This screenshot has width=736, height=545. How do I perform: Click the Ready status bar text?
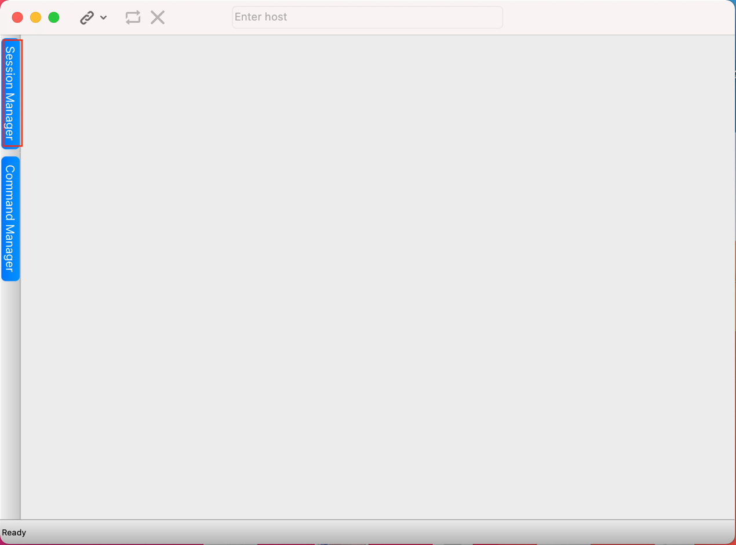pos(14,532)
